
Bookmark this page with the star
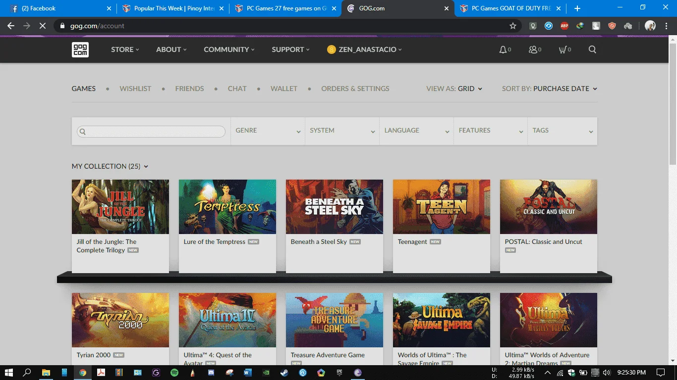click(513, 26)
